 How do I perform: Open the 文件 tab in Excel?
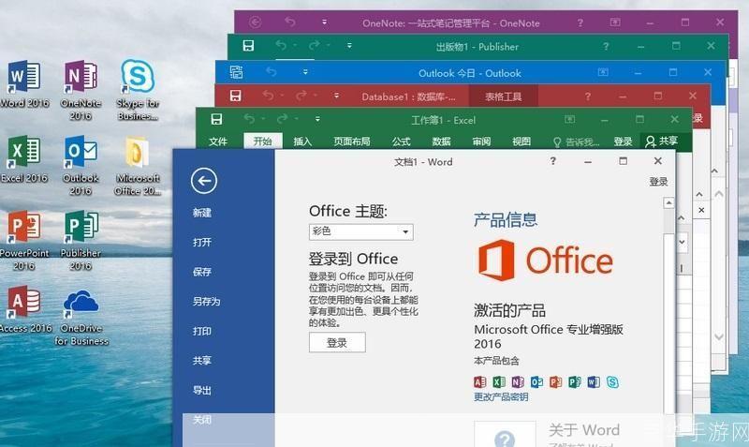coord(218,142)
